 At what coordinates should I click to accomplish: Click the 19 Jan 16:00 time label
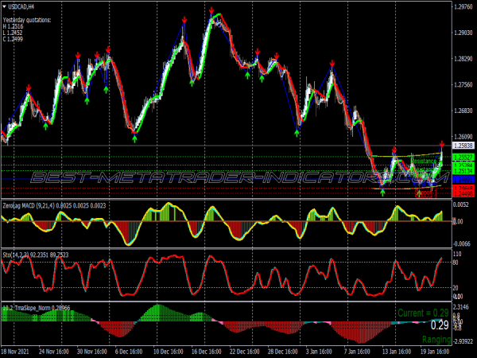pos(436,352)
